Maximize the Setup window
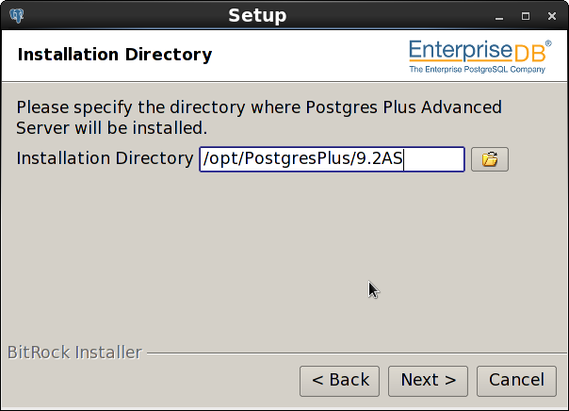Screen dimensions: 569x411 (526, 16)
